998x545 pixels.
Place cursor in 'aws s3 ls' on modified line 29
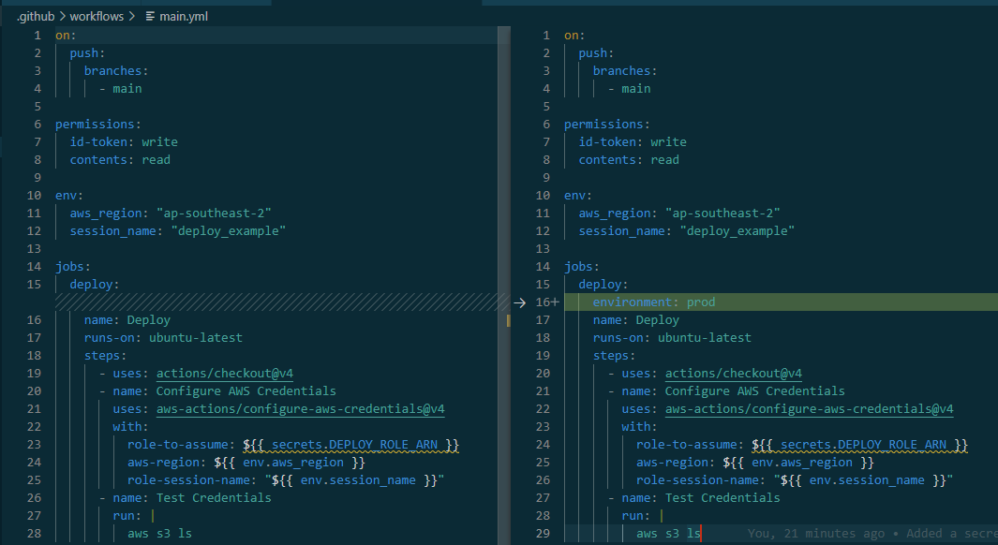[x=668, y=534]
